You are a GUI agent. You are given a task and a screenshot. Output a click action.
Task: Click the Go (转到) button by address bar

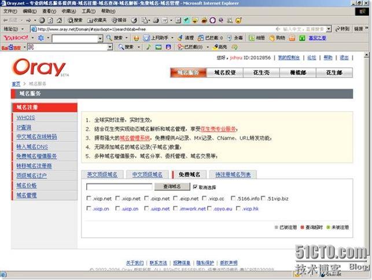click(x=342, y=29)
